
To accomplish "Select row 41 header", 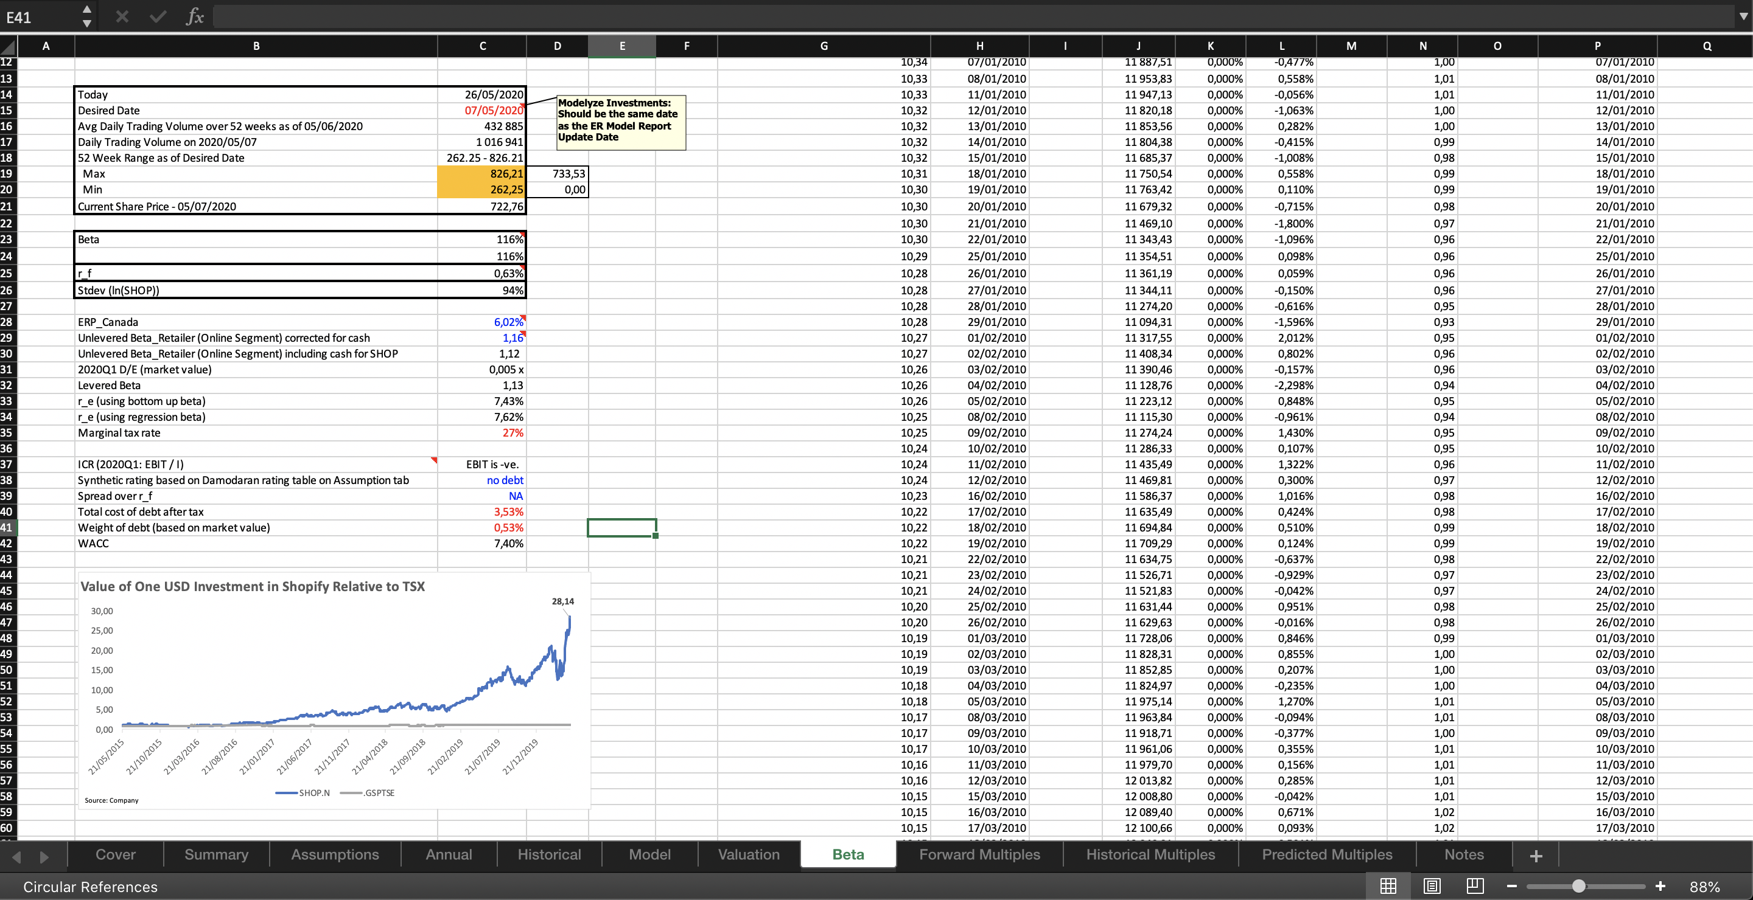I will pyautogui.click(x=7, y=527).
